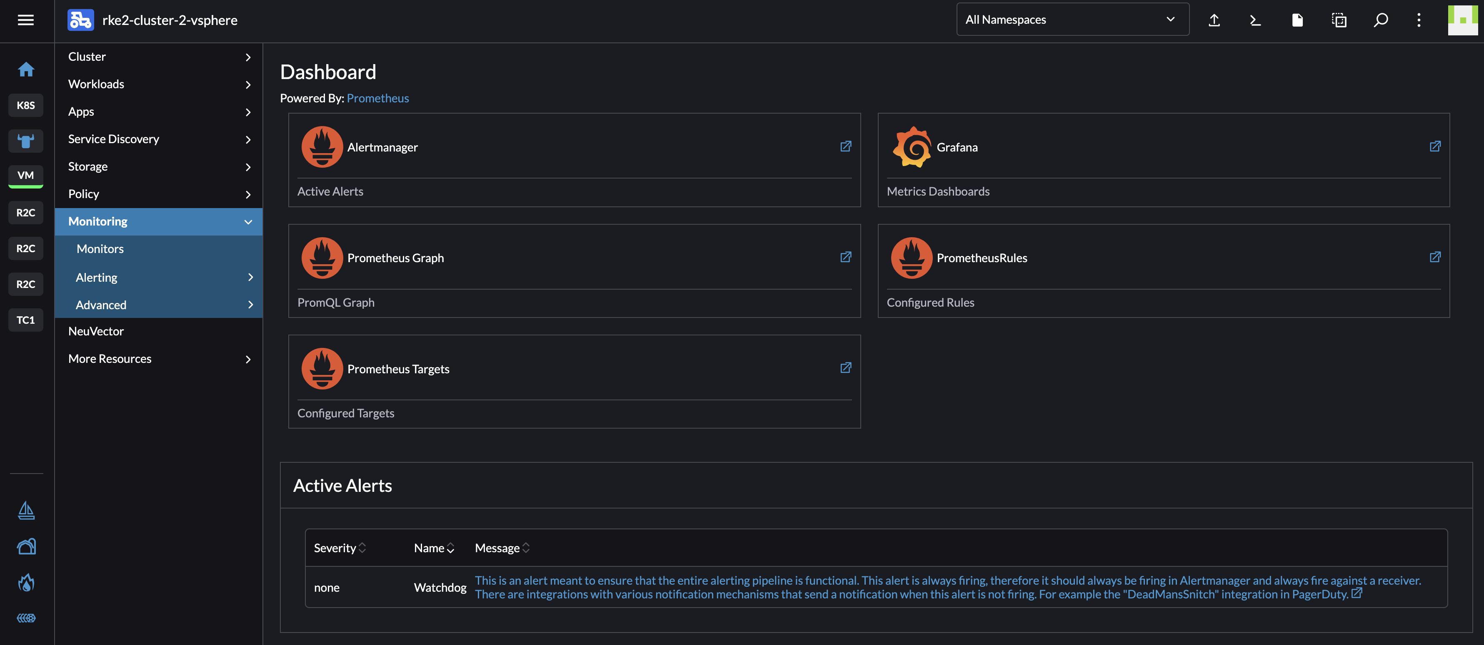
Task: Select the VM cluster badge
Action: coord(26,176)
